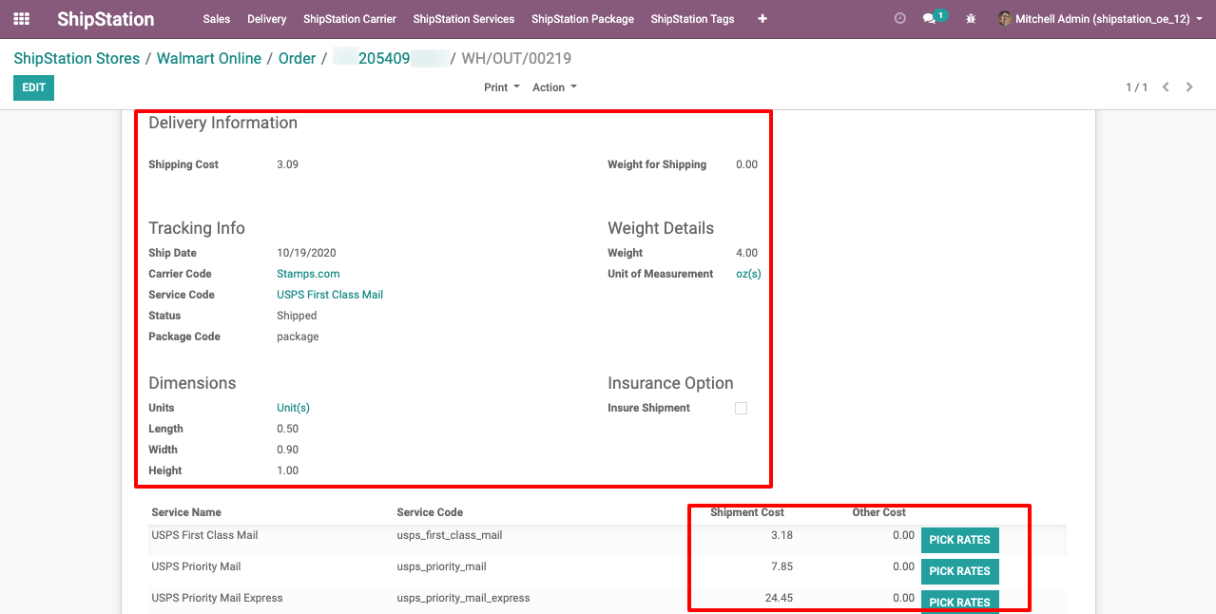
Task: Pick rates for USPS Priority Mail Express
Action: tap(959, 602)
